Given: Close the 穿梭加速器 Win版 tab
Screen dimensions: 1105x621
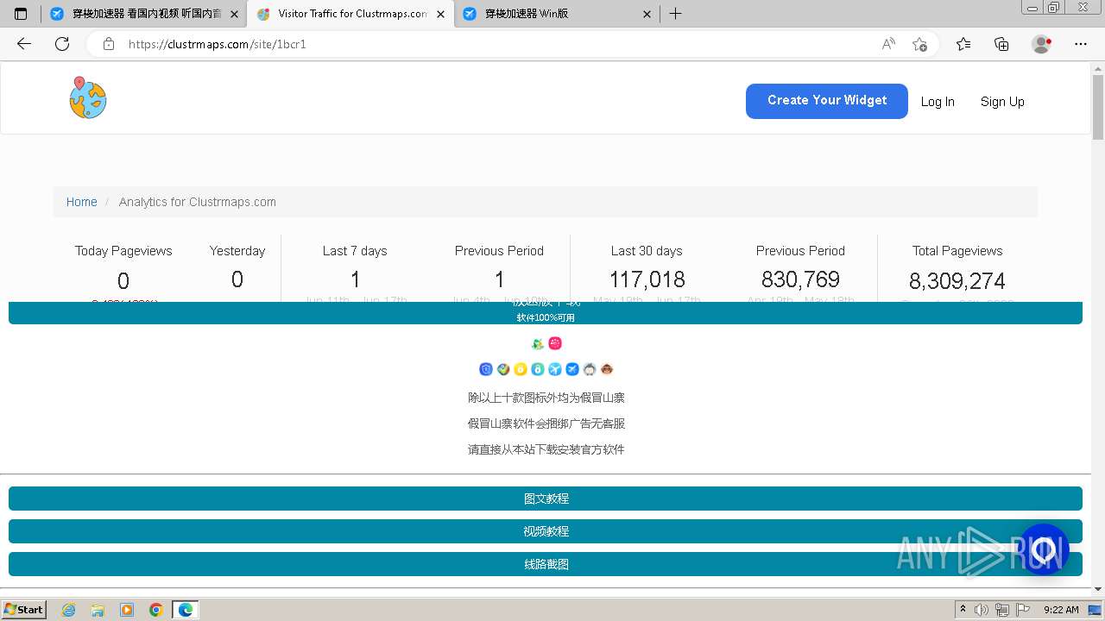Looking at the screenshot, I should coord(647,14).
